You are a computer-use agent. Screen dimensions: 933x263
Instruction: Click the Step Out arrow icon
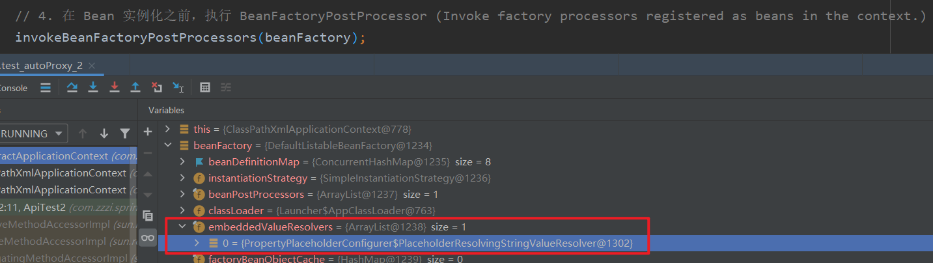[x=135, y=87]
